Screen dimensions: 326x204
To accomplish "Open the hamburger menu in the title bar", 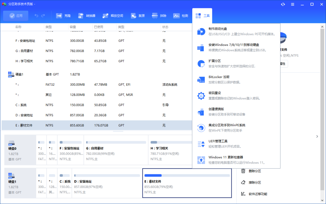I will pos(292,4).
